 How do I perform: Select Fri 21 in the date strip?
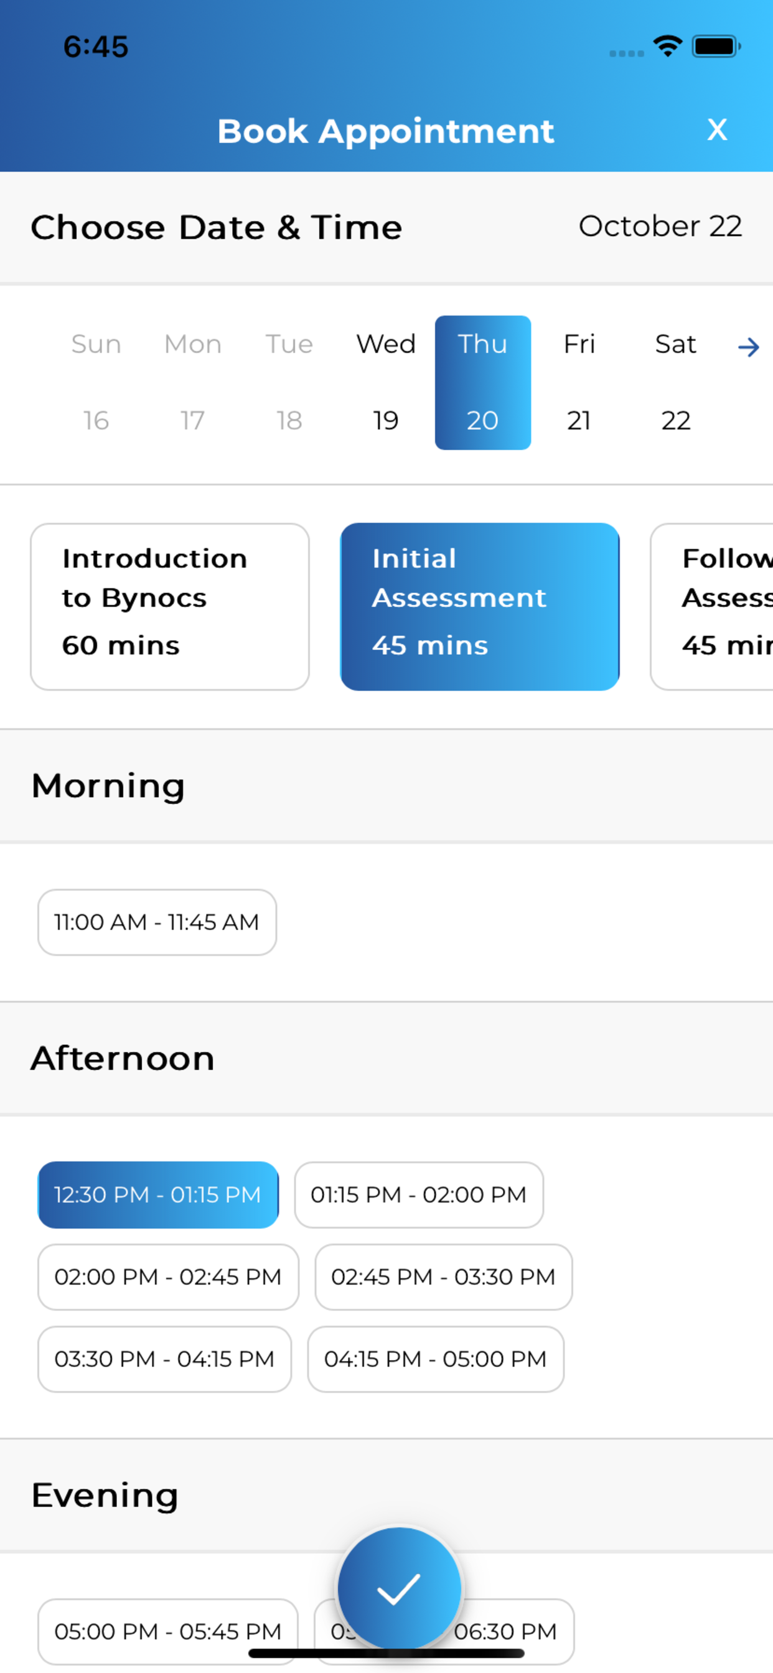pos(579,383)
